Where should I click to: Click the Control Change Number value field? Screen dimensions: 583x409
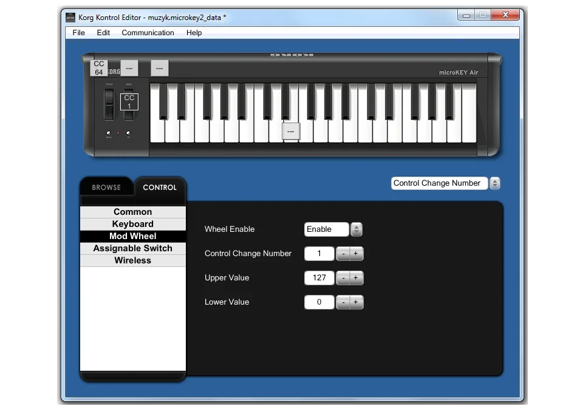(x=319, y=254)
